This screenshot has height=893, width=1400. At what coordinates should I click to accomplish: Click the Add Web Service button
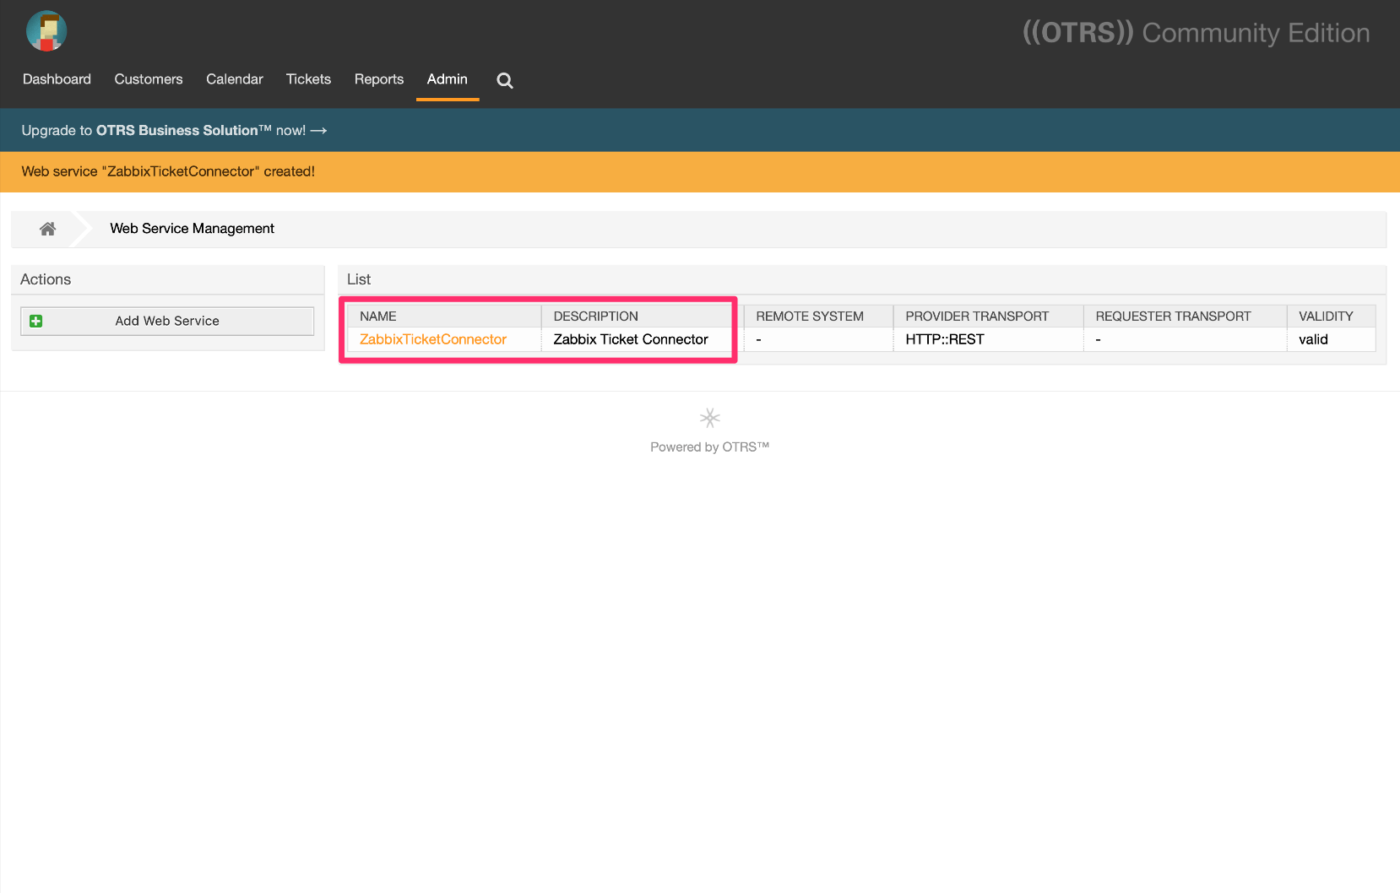[167, 321]
